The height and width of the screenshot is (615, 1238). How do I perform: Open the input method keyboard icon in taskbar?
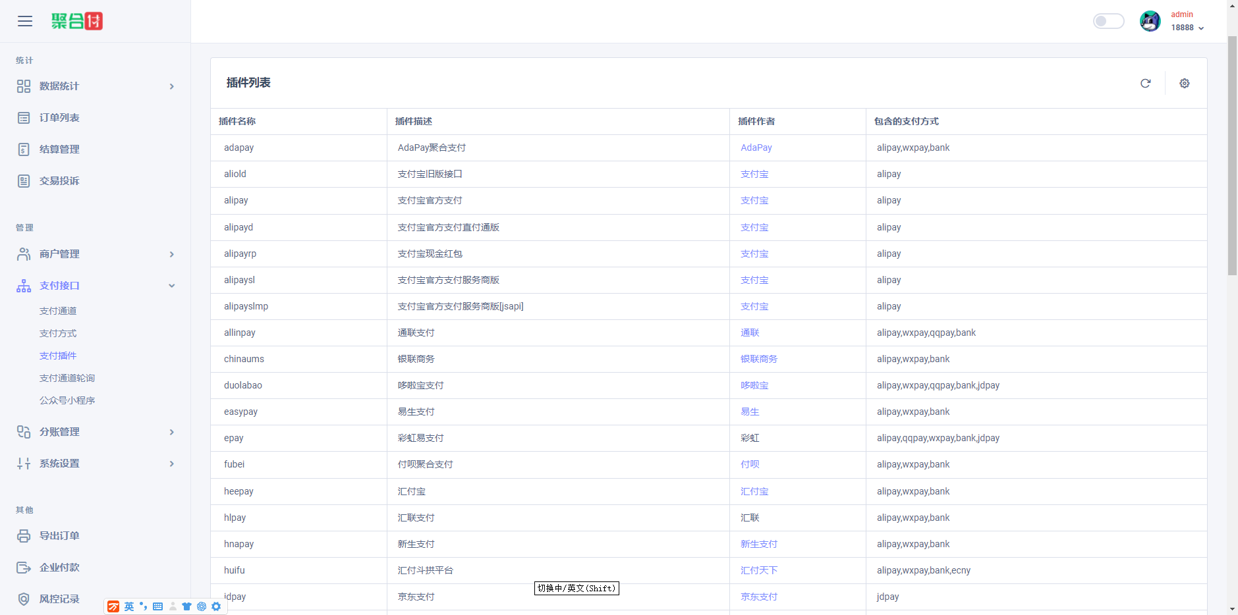click(157, 606)
